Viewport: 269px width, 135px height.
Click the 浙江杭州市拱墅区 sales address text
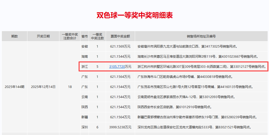point(201,67)
